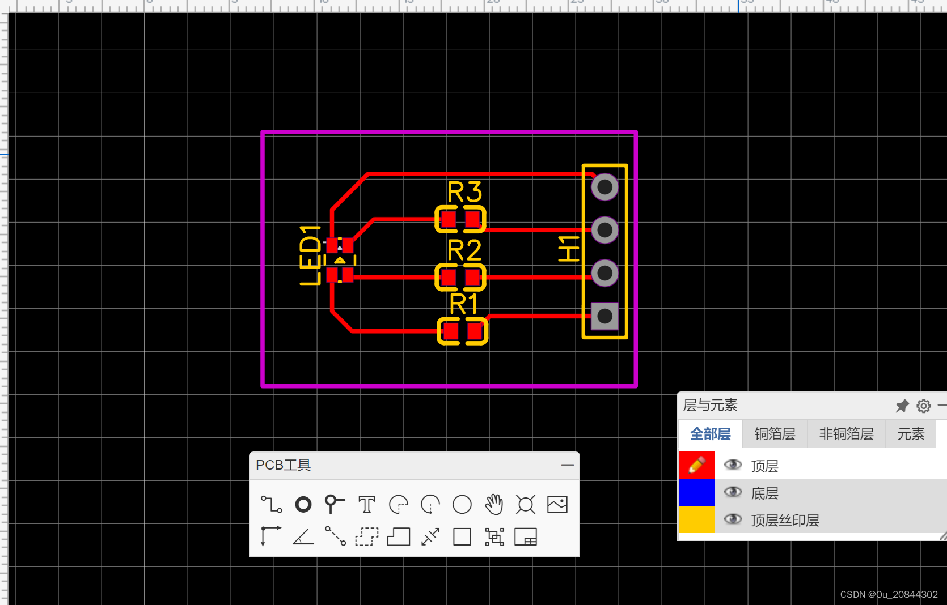Select the Arc tool with dashed corner
The height and width of the screenshot is (605, 947).
point(399,504)
